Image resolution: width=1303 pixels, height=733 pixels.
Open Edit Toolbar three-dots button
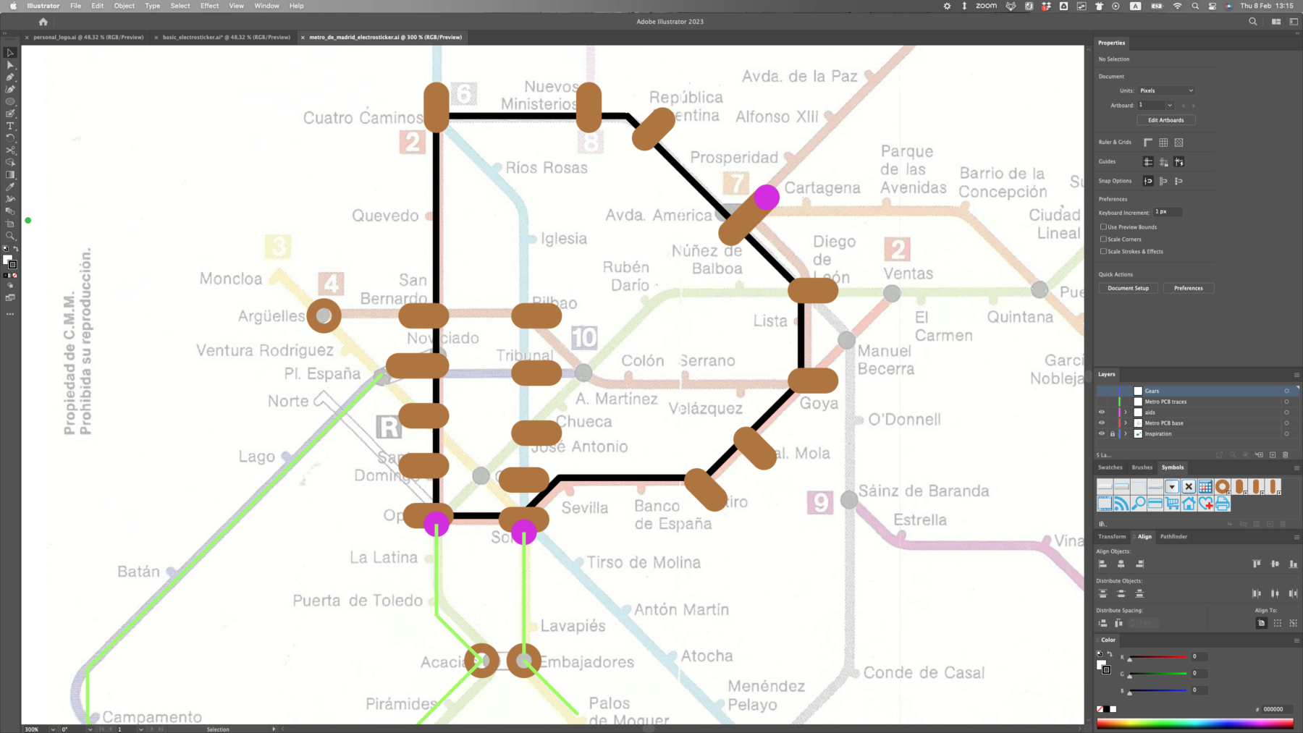[10, 314]
